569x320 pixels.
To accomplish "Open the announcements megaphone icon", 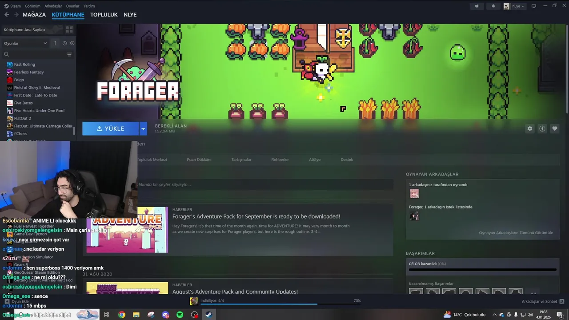I will click(x=477, y=6).
